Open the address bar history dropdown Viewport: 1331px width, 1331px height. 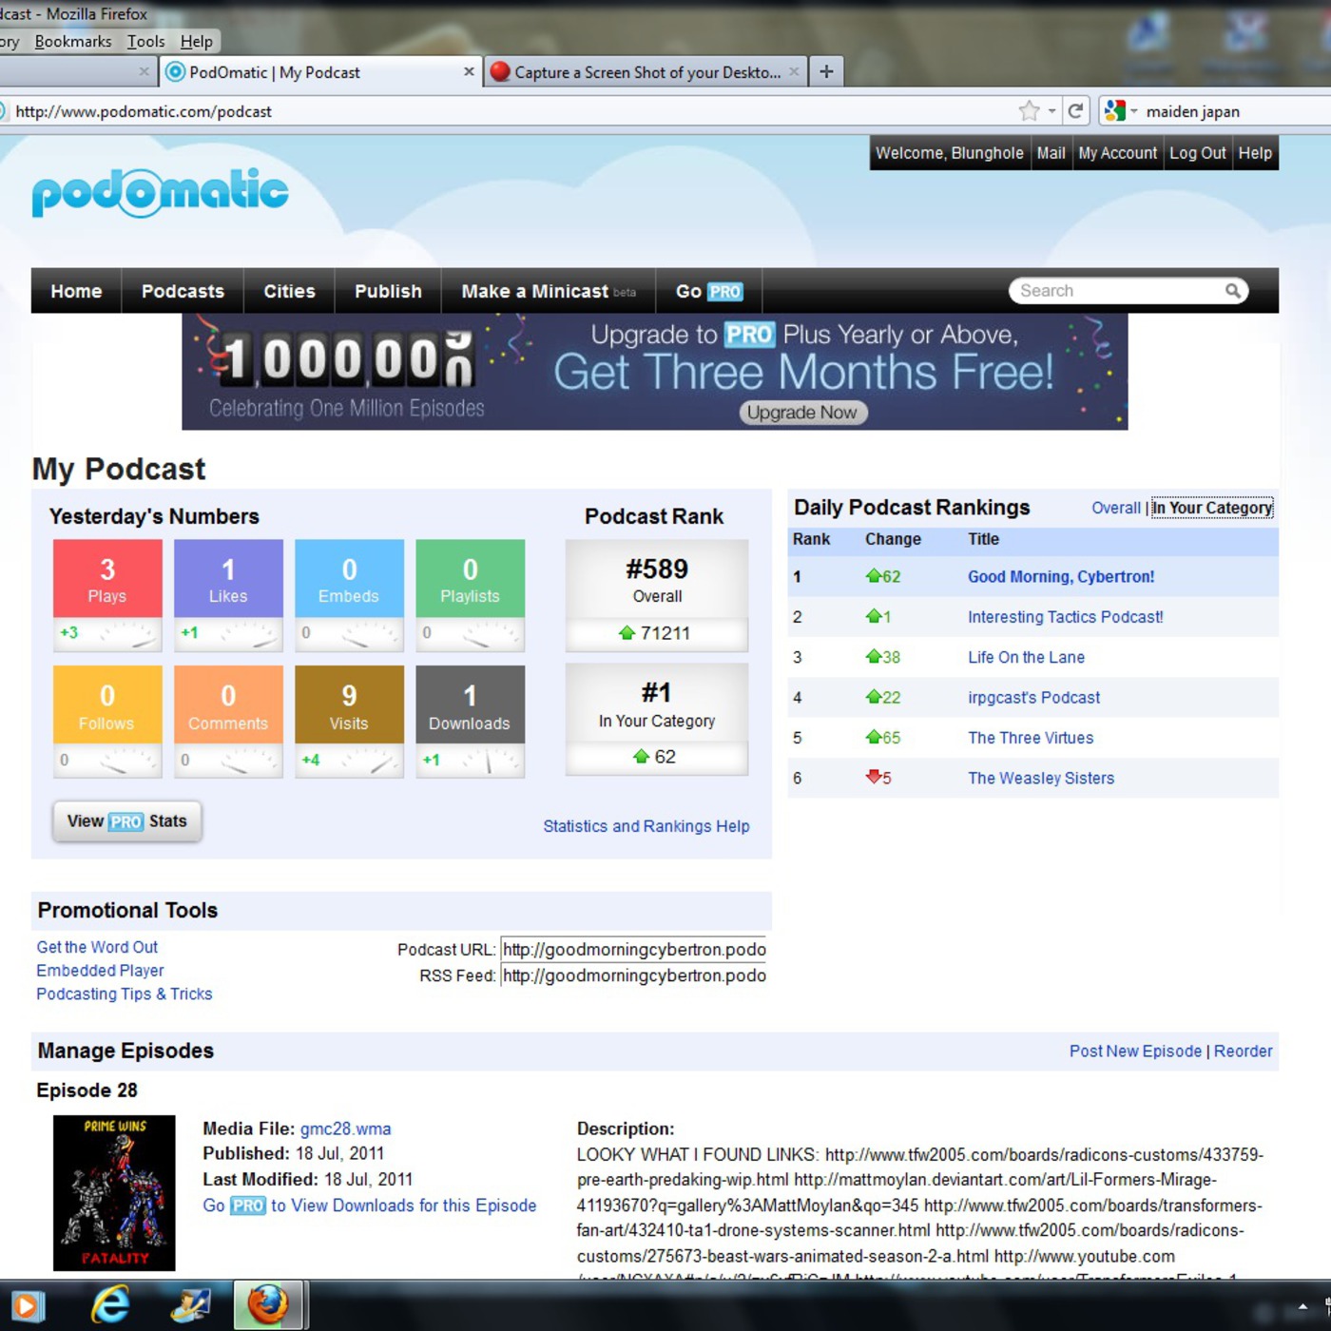pos(1052,111)
